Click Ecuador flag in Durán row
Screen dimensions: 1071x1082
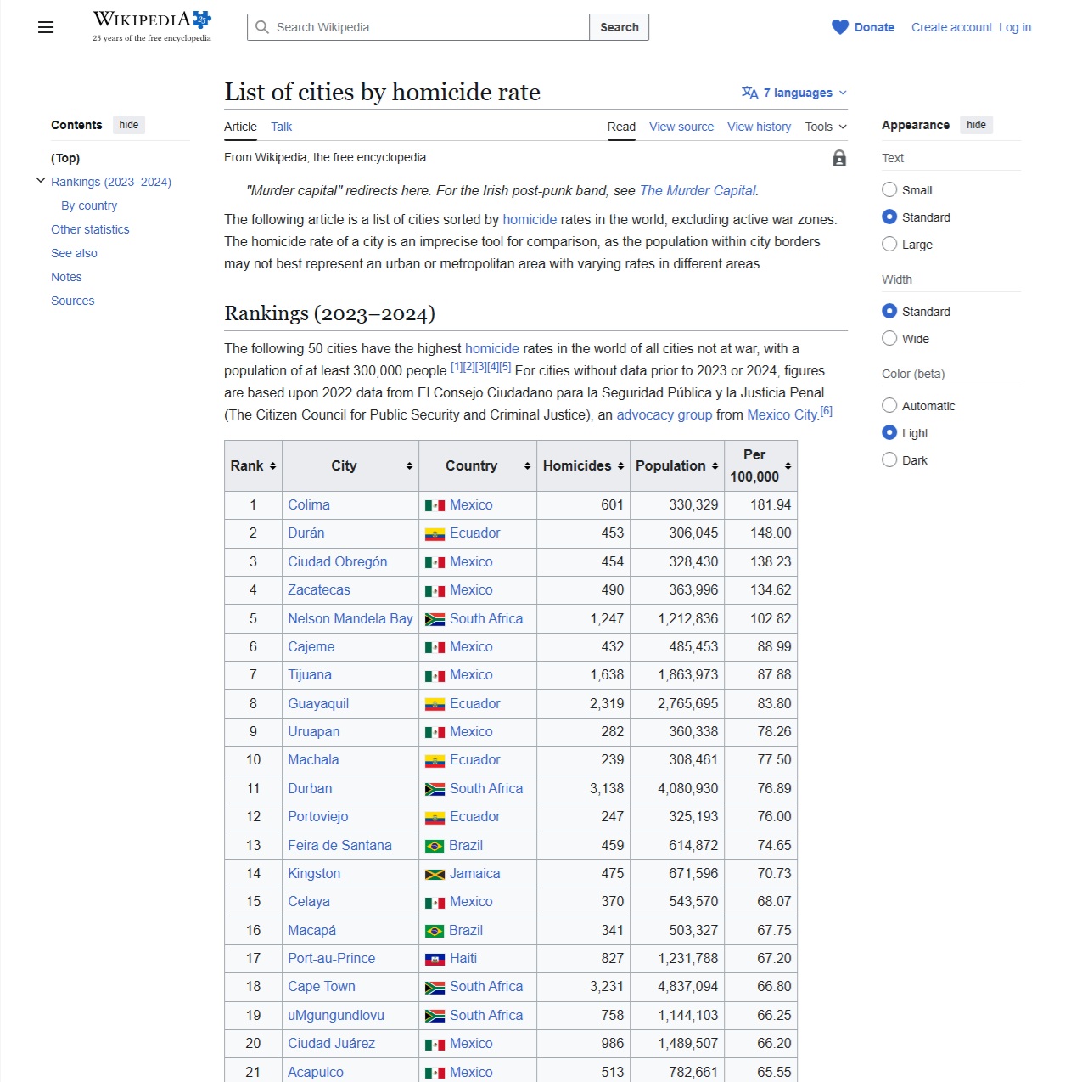[x=435, y=534]
